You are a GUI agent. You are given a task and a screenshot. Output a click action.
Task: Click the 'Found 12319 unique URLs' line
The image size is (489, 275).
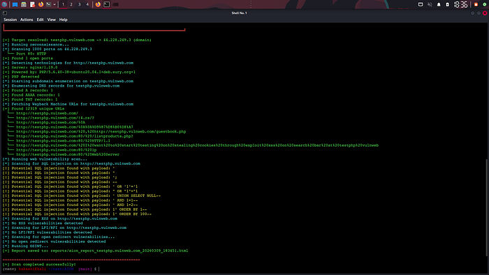[x=34, y=109]
